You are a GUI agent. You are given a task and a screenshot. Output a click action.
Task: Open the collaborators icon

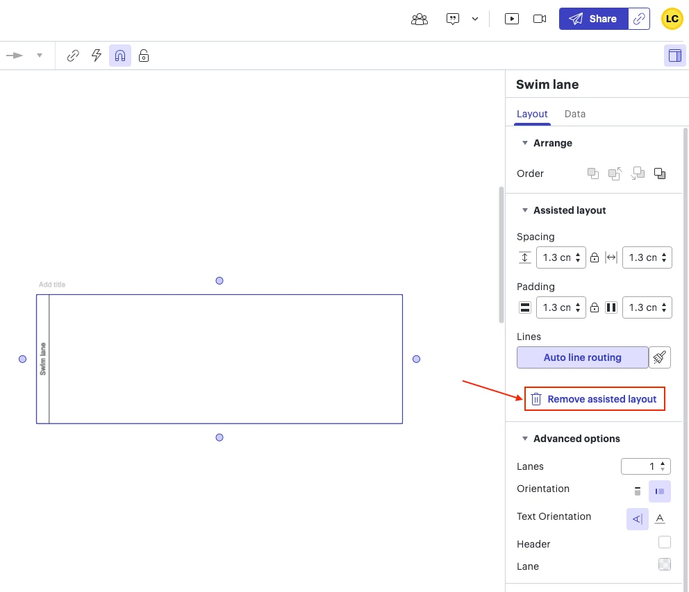click(420, 19)
